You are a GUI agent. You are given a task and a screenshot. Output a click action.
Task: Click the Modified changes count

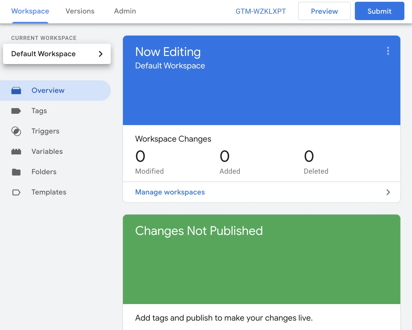pyautogui.click(x=140, y=156)
